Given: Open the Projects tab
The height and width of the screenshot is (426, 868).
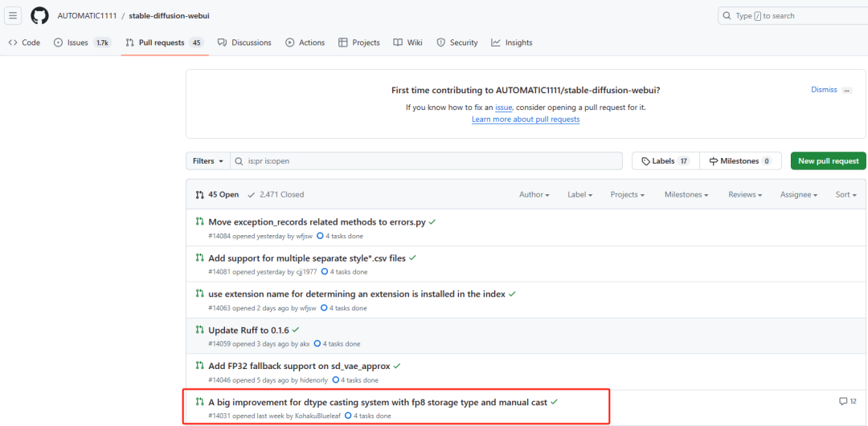Looking at the screenshot, I should click(x=358, y=43).
